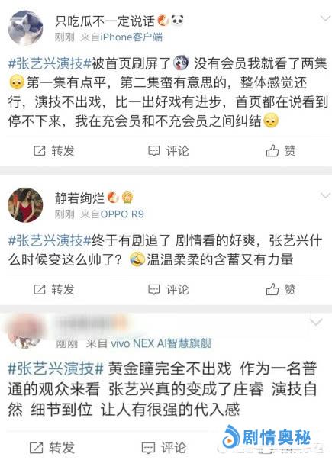The width and height of the screenshot is (332, 460).
Task: Tap the comment icon on 静若绚烂's post
Action: click(x=154, y=290)
